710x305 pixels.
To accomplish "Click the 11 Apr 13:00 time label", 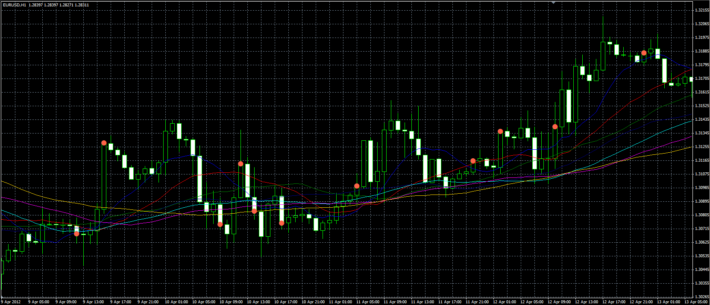I will pyautogui.click(x=422, y=302).
